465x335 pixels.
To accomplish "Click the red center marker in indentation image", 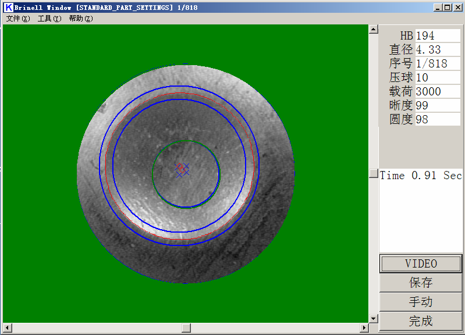I will click(x=180, y=168).
